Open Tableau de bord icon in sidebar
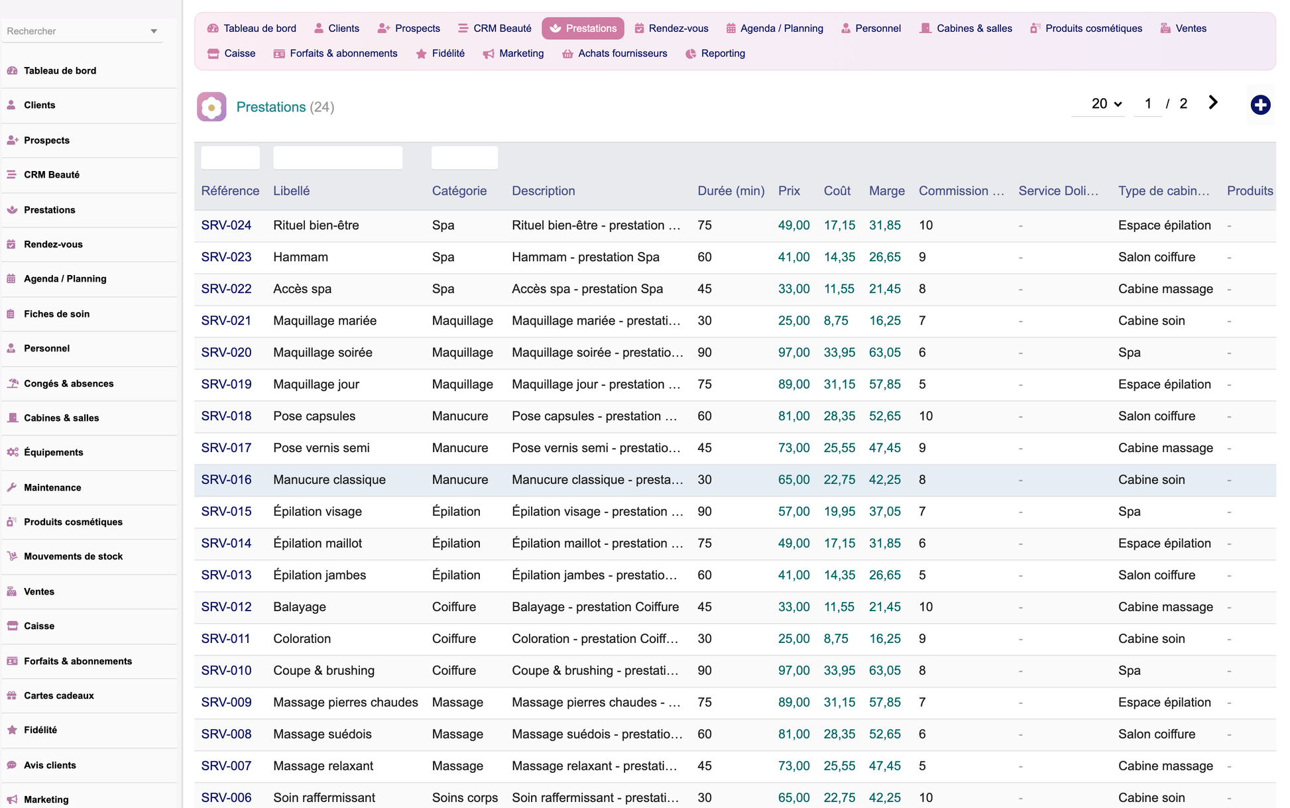1290x808 pixels. [x=12, y=70]
